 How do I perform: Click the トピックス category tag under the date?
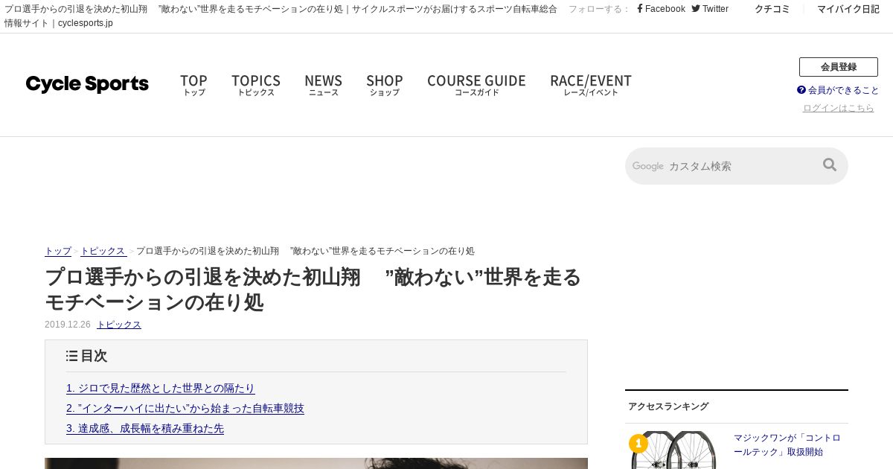119,325
